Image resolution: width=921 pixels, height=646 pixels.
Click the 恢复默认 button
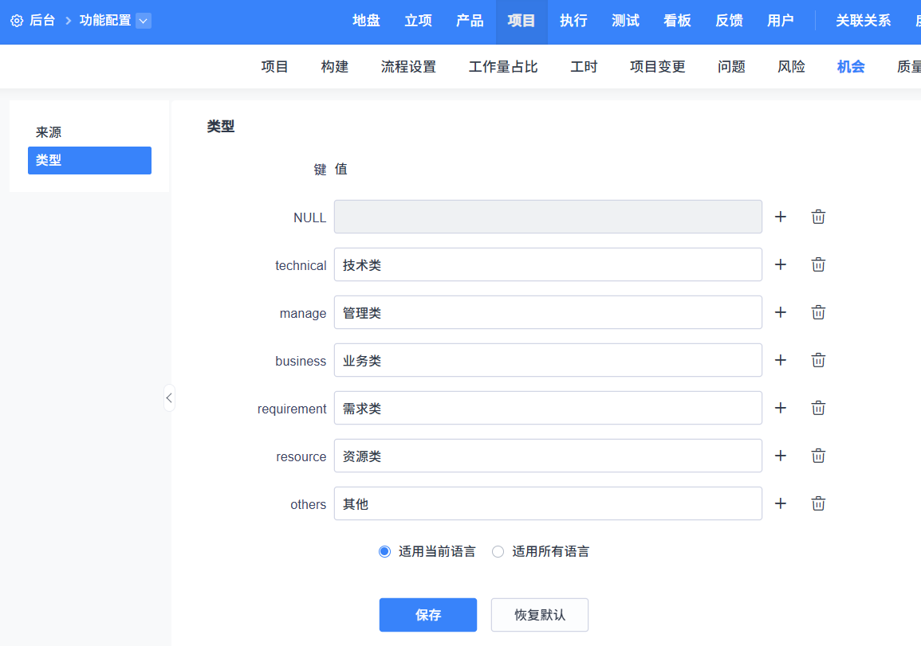pos(540,615)
